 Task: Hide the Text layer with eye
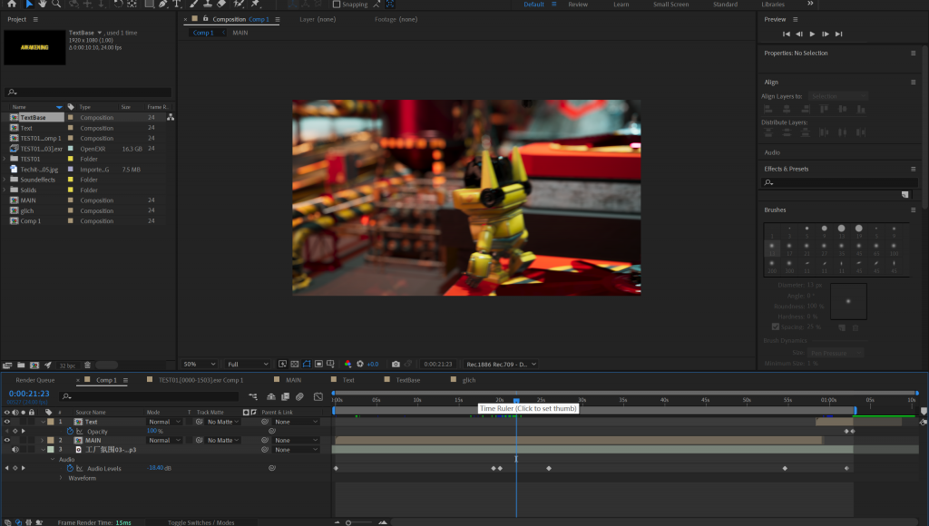coord(7,422)
